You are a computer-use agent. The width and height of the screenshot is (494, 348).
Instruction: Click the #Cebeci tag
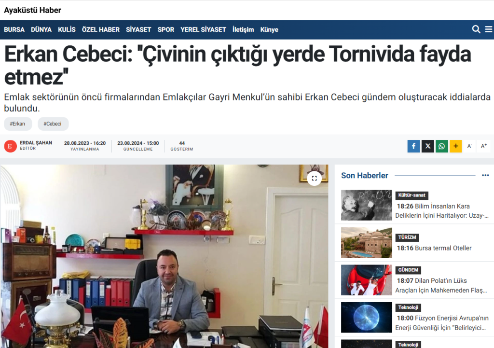53,124
